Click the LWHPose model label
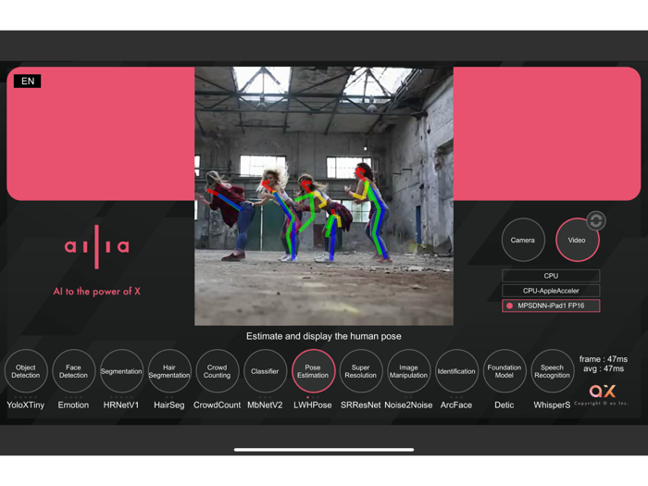The width and height of the screenshot is (648, 486). point(313,405)
